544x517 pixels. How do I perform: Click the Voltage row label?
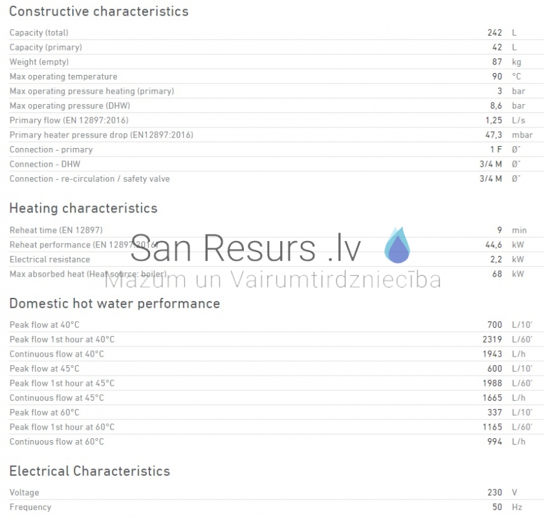(25, 492)
